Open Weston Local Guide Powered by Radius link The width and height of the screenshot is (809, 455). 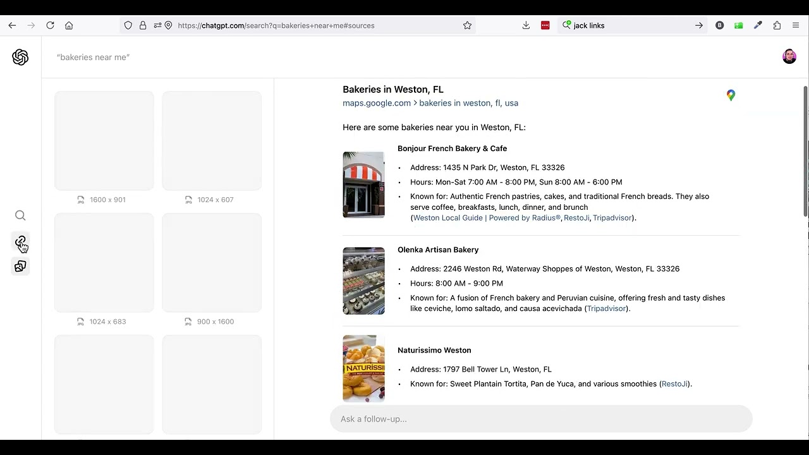(x=487, y=217)
